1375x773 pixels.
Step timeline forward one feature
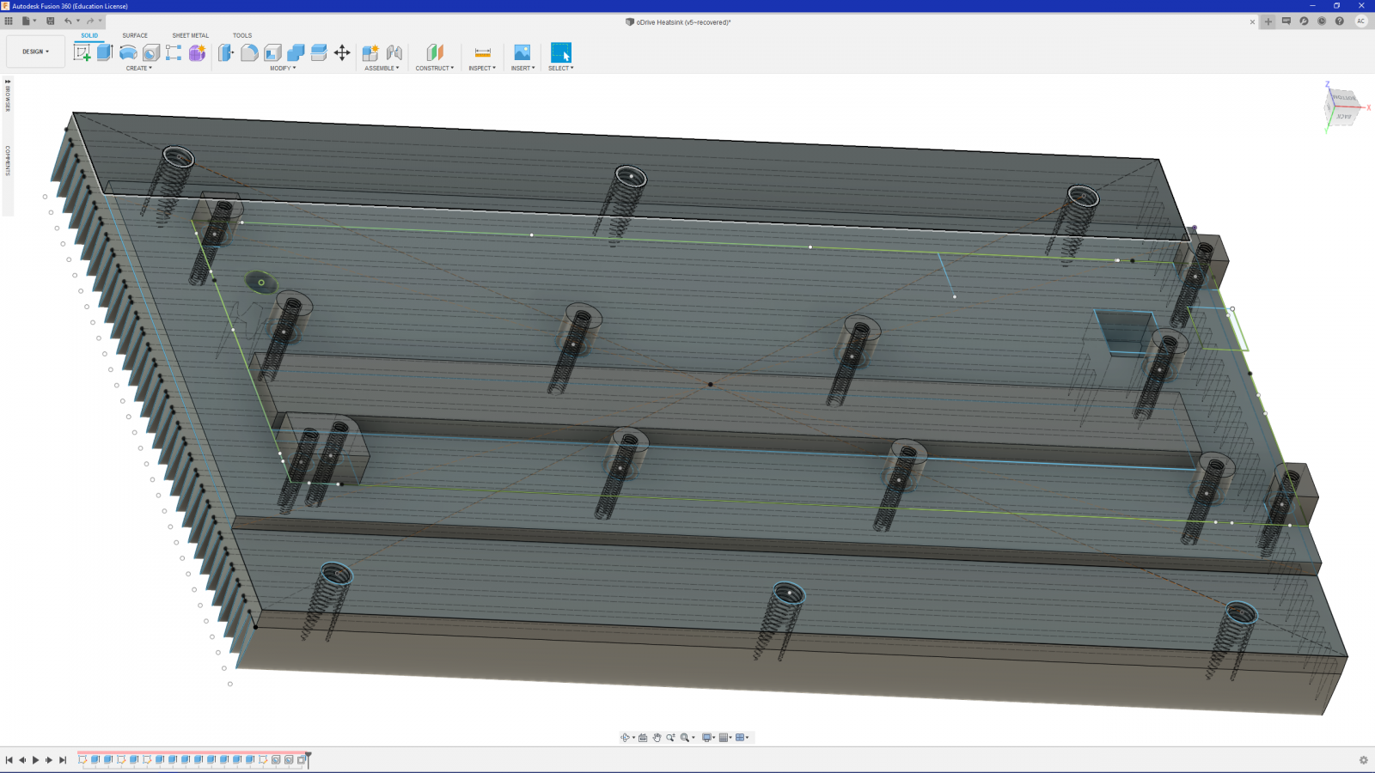coord(49,760)
